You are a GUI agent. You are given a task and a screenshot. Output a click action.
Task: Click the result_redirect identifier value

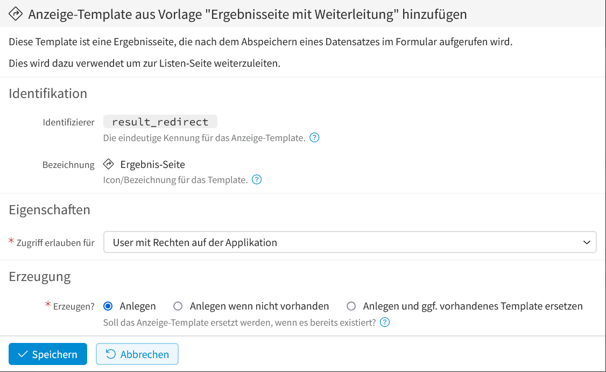(x=160, y=122)
